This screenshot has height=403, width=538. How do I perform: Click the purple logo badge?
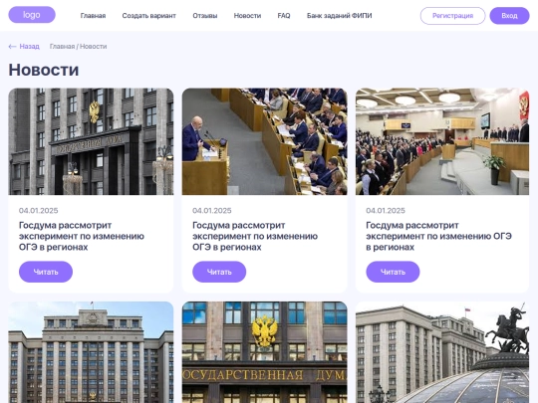click(x=32, y=15)
